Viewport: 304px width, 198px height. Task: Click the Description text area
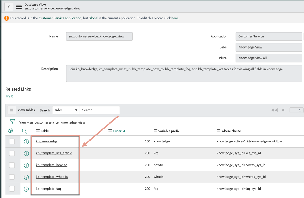(x=184, y=73)
